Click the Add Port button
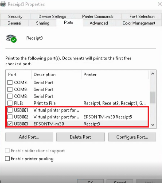The height and width of the screenshot is (183, 162). [x=29, y=137]
